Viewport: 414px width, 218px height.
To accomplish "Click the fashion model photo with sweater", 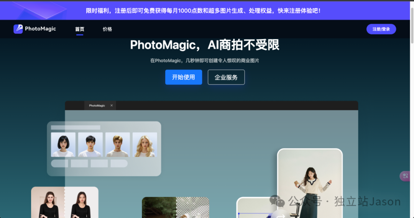I will click(x=310, y=184).
